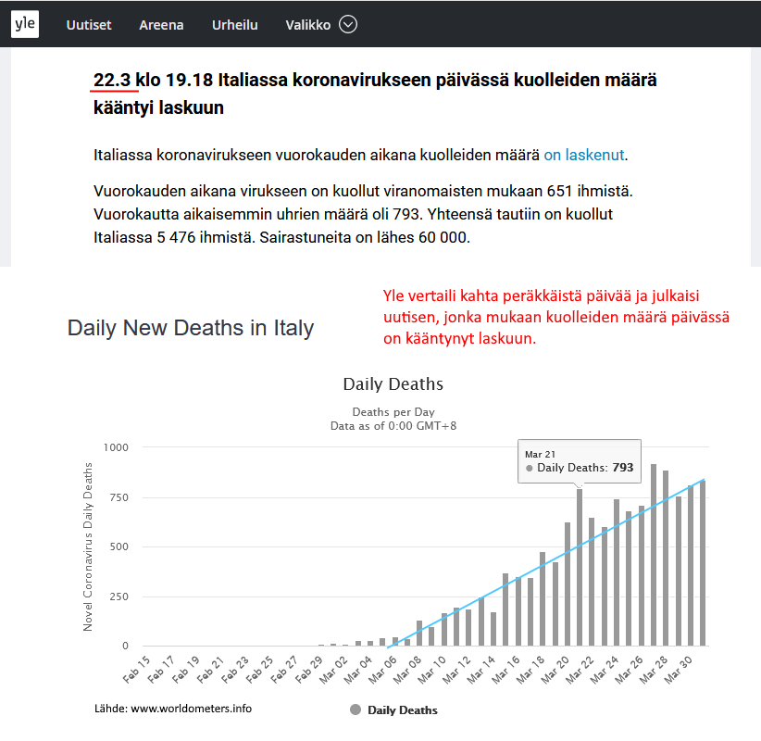Toggle Daily Deaths series in chart legend

click(x=402, y=710)
